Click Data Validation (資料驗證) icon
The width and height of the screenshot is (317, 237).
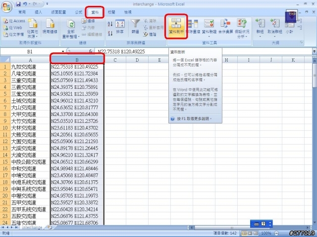[209, 23]
